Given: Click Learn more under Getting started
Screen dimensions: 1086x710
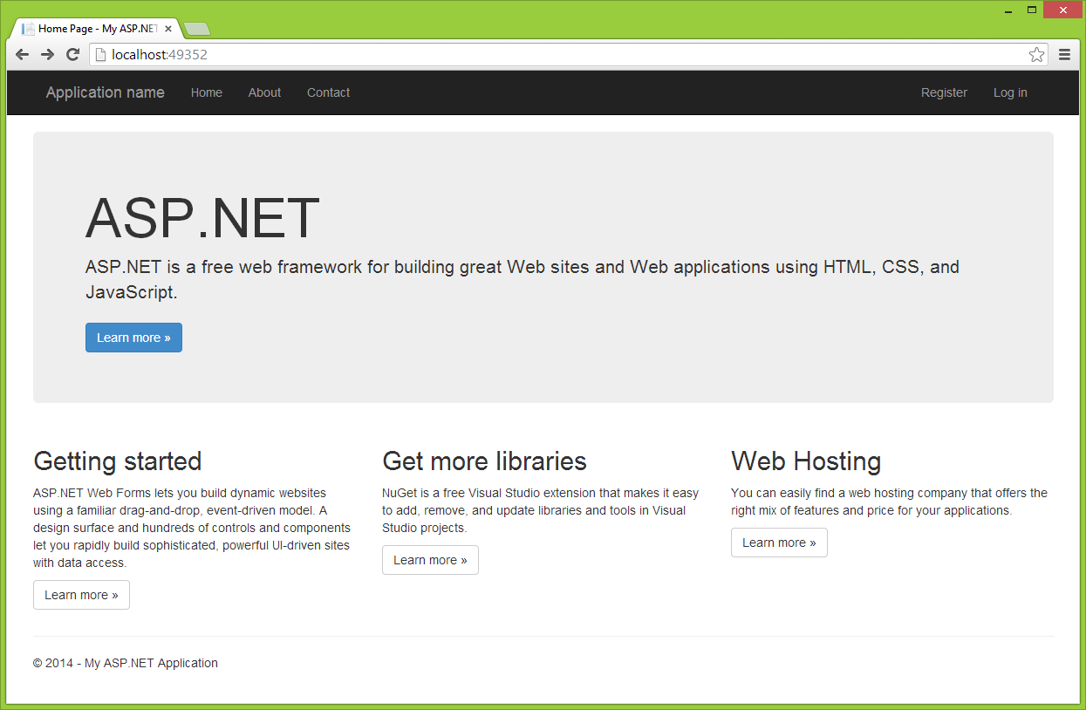Looking at the screenshot, I should [x=81, y=595].
